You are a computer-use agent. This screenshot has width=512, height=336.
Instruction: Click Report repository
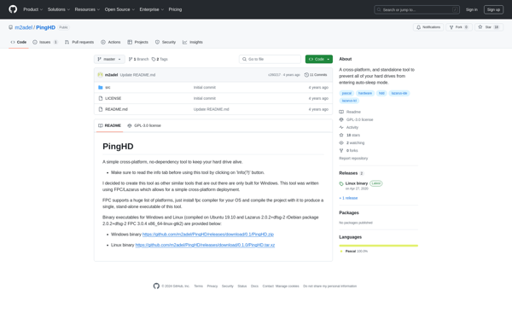point(353,159)
